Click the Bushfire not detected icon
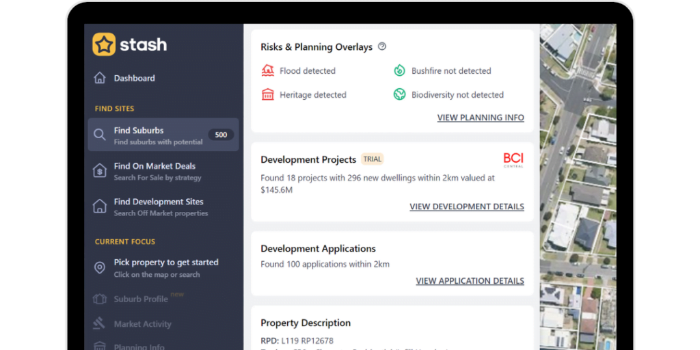This screenshot has width=700, height=350. pyautogui.click(x=399, y=70)
